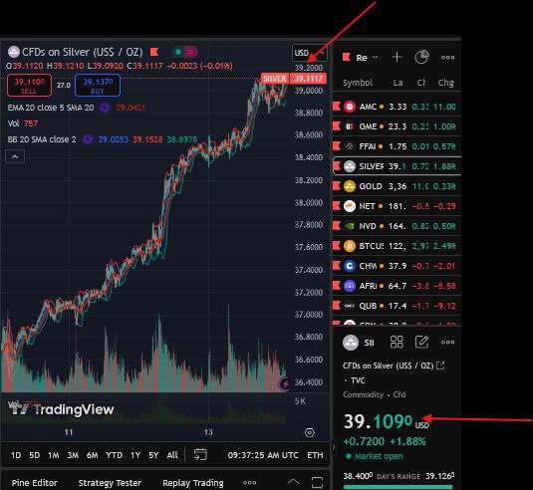The image size is (533, 490).
Task: Click the Silver logo in the details panel
Action: coord(351,343)
